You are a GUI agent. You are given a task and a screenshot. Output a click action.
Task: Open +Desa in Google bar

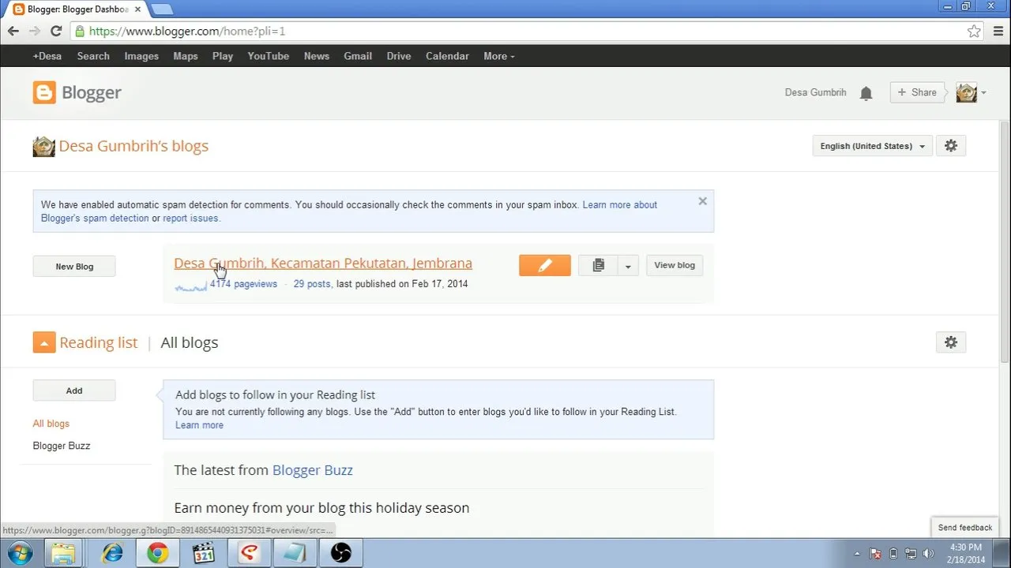pyautogui.click(x=47, y=56)
